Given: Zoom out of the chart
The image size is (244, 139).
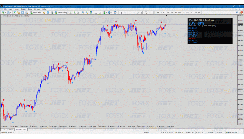Looking at the screenshot, I should coord(86,13).
